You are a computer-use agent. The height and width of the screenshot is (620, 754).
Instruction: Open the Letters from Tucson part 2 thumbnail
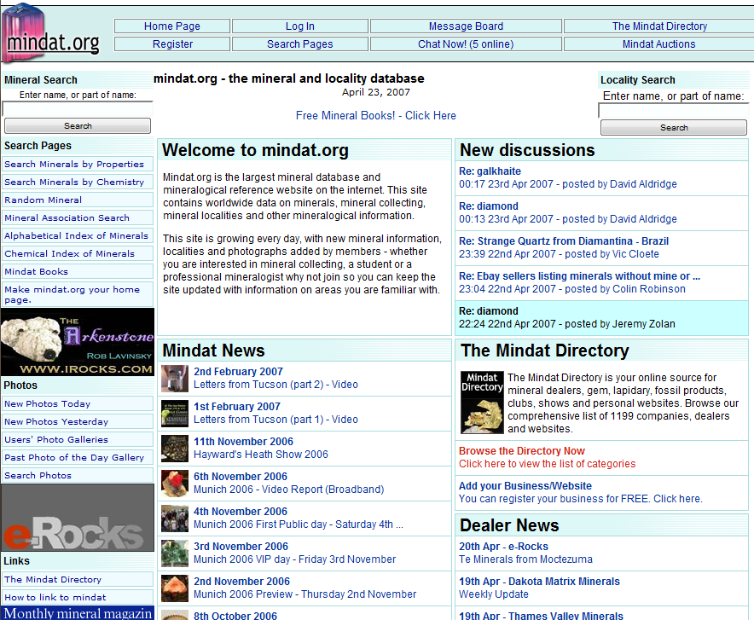[x=175, y=378]
